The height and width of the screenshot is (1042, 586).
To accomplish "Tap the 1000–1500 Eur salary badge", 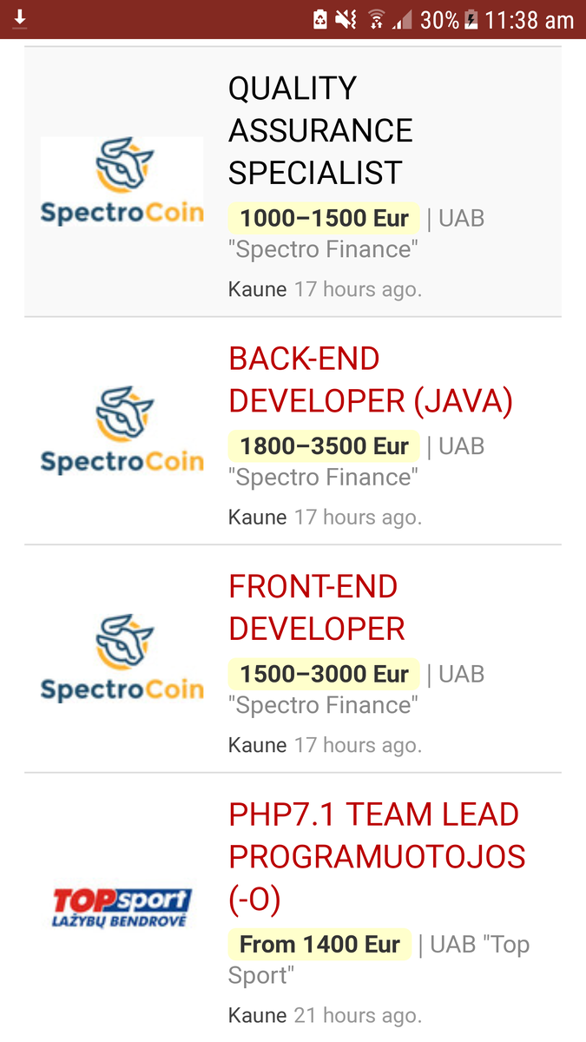I will pyautogui.click(x=324, y=218).
